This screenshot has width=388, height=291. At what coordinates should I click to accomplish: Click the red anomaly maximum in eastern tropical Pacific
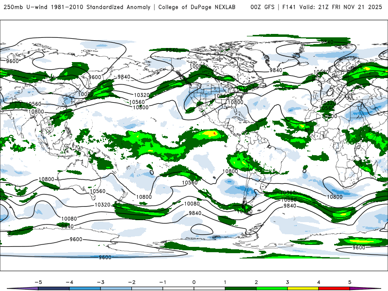click(214, 134)
